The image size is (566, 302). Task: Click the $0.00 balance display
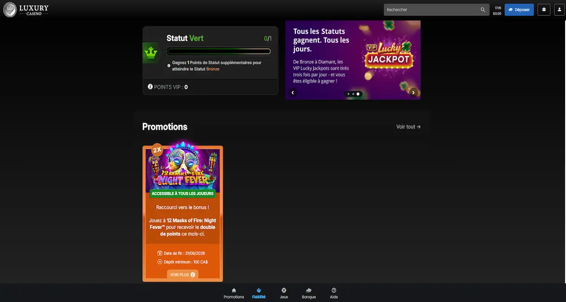pos(497,13)
